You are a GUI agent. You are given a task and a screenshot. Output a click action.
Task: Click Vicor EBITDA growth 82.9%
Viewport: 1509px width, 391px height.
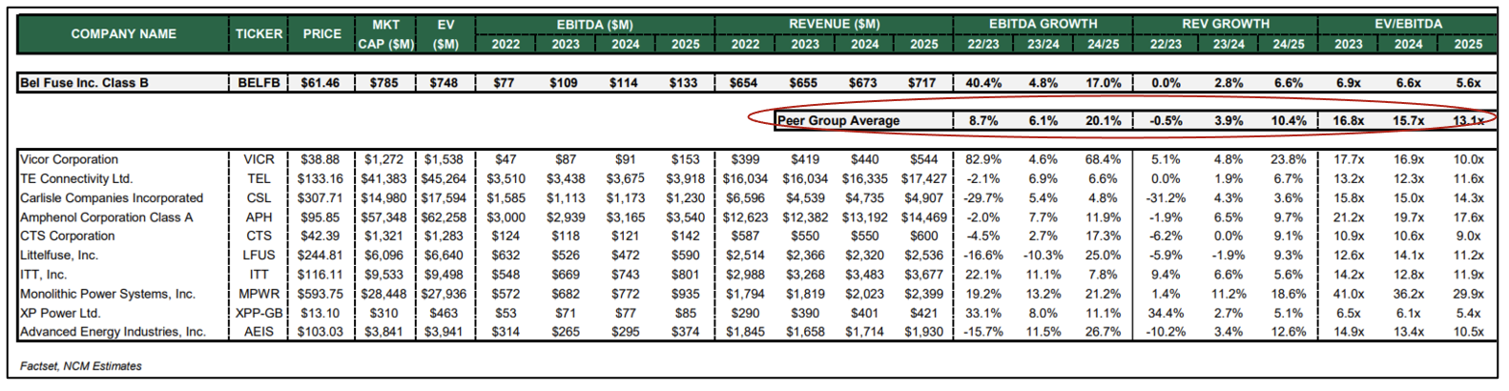click(983, 159)
